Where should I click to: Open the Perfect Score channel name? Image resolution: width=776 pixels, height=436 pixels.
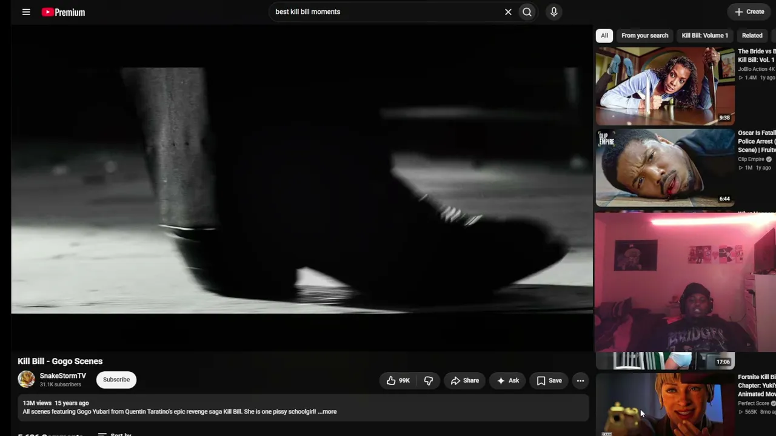pyautogui.click(x=754, y=403)
